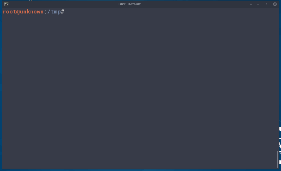This screenshot has width=281, height=171.
Task: Minimize the Tilix window
Action: click(x=258, y=4)
